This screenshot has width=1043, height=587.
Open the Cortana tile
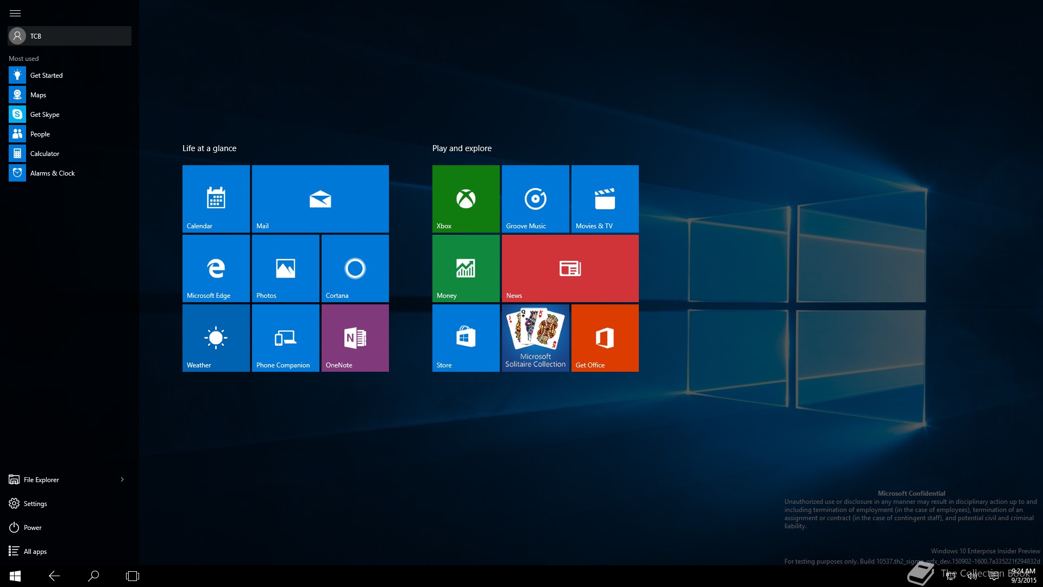pyautogui.click(x=355, y=268)
